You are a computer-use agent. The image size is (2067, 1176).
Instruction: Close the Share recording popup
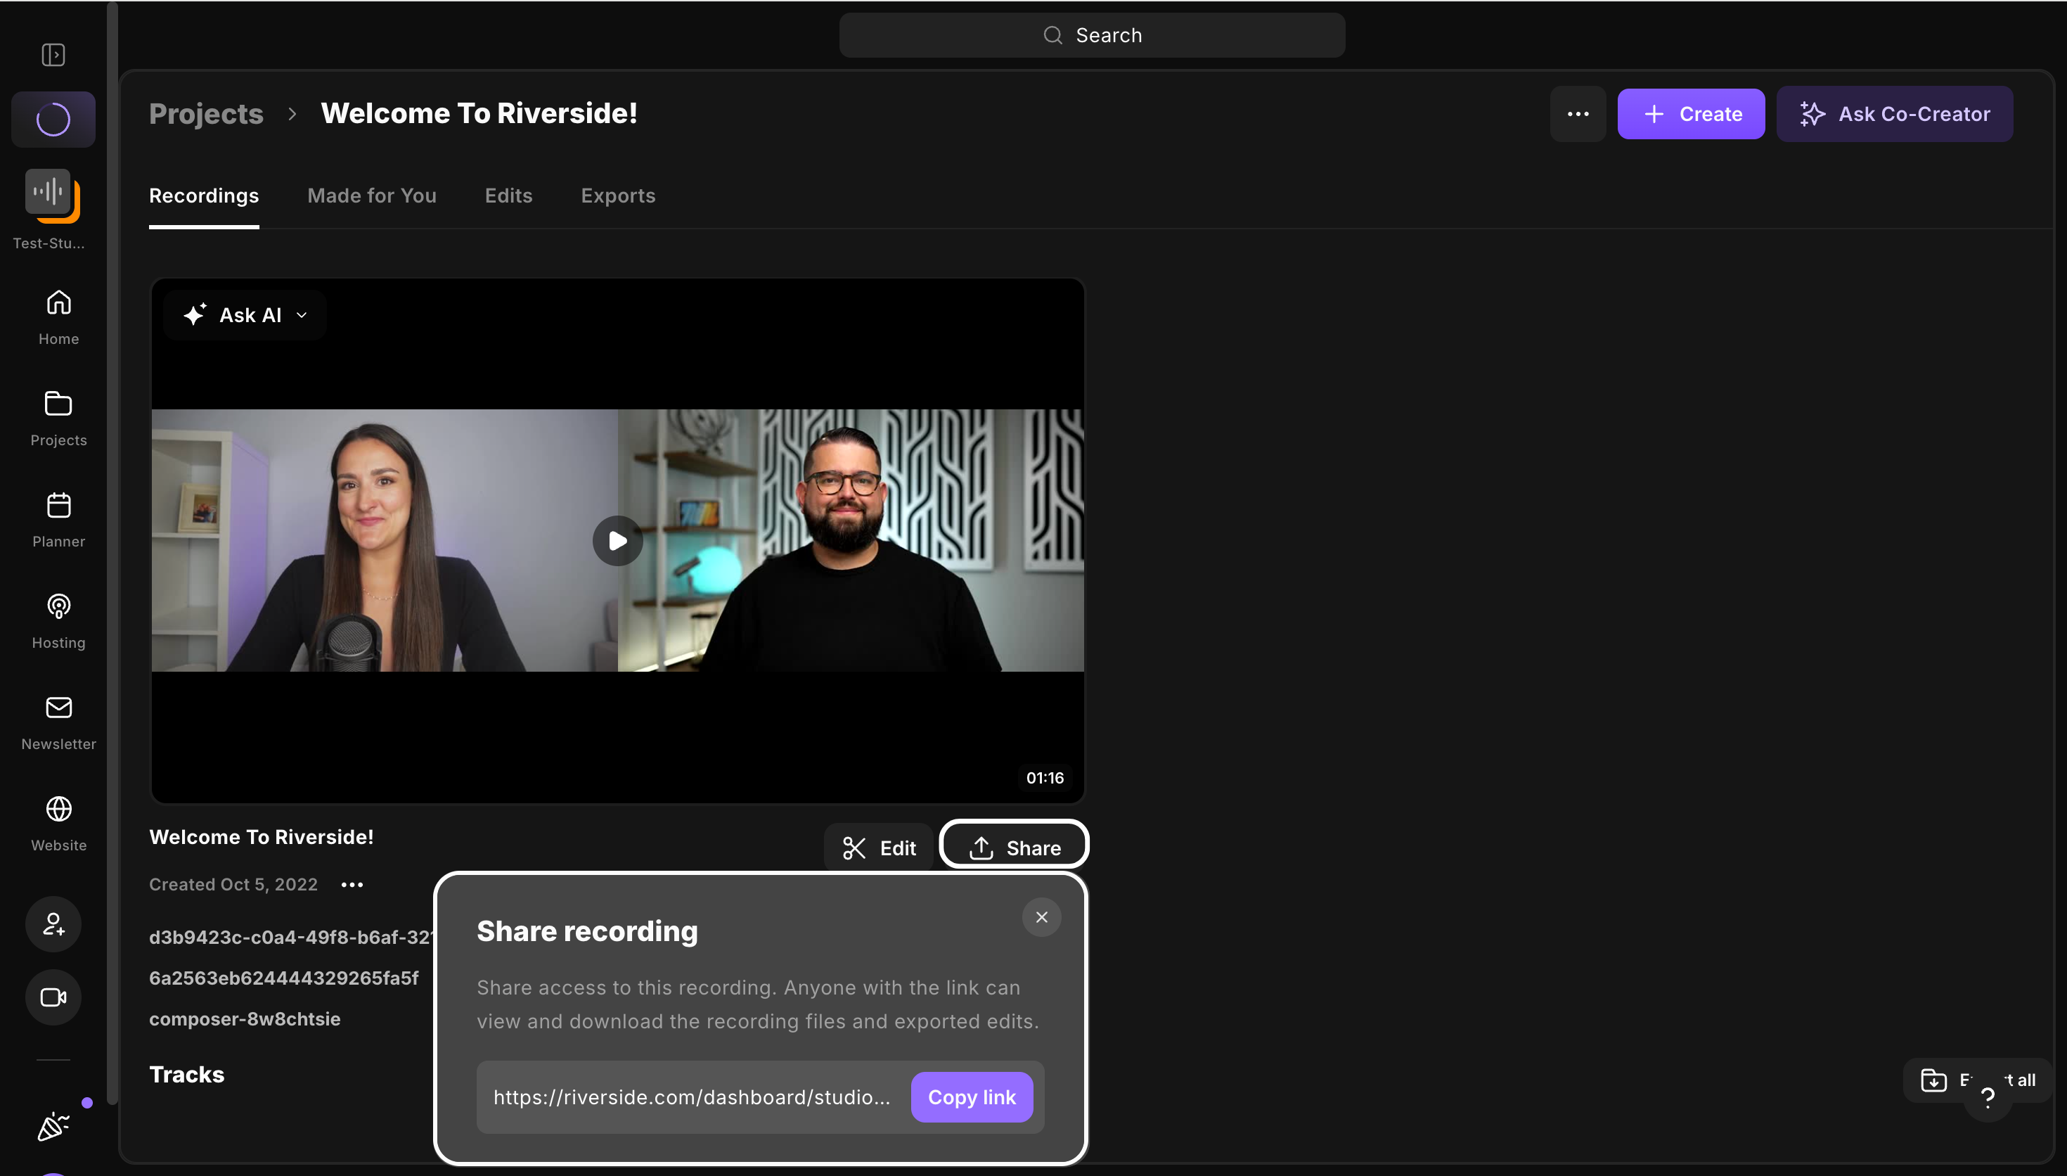click(x=1041, y=916)
